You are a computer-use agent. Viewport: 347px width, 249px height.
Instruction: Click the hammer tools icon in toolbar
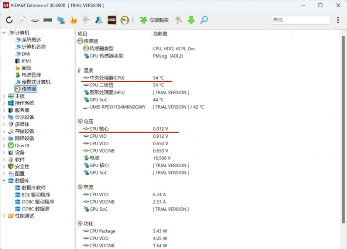[x=179, y=20]
